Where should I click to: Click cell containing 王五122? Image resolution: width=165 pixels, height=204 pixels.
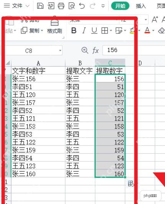[x=38, y=142]
